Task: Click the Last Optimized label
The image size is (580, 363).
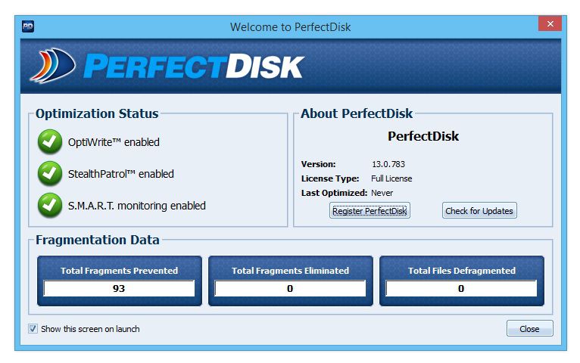Action: point(334,193)
